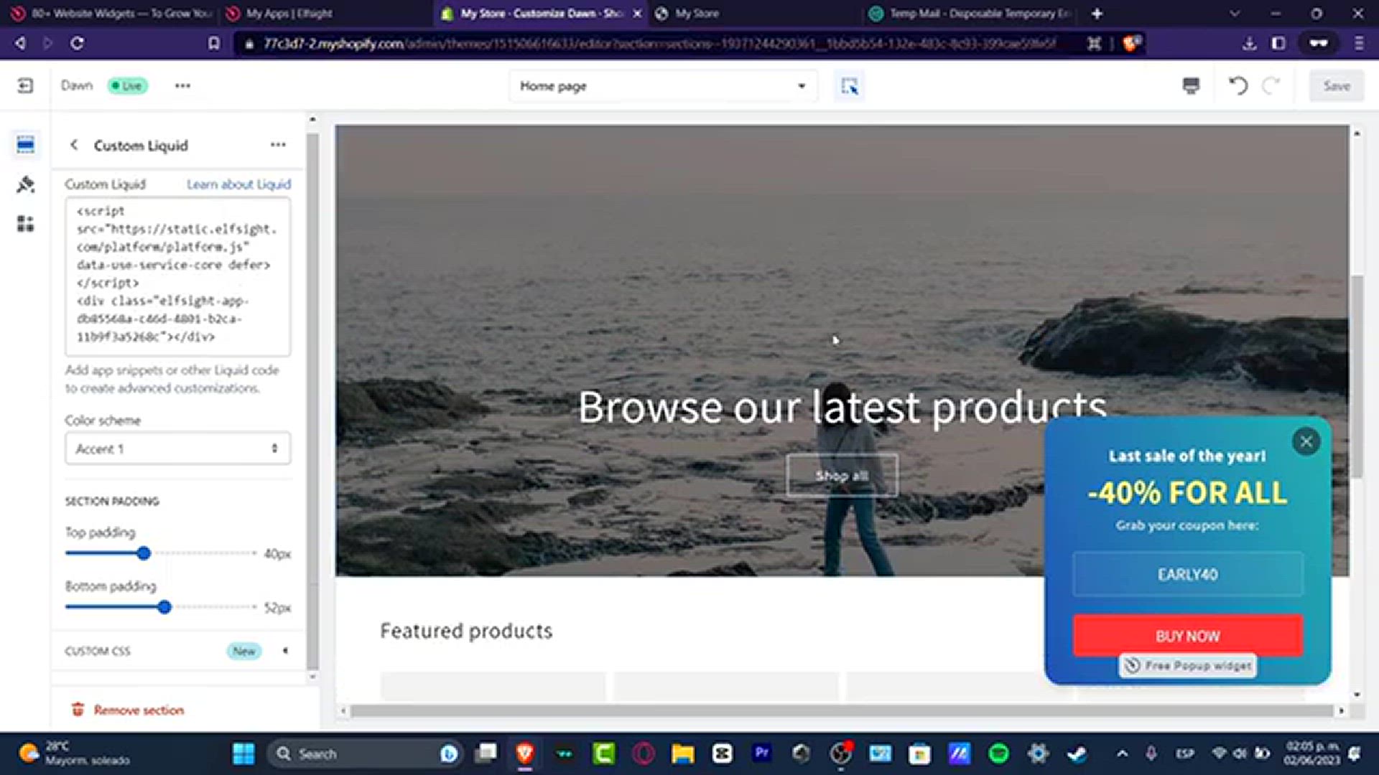Open a new browser tab
Image resolution: width=1379 pixels, height=775 pixels.
1097,13
